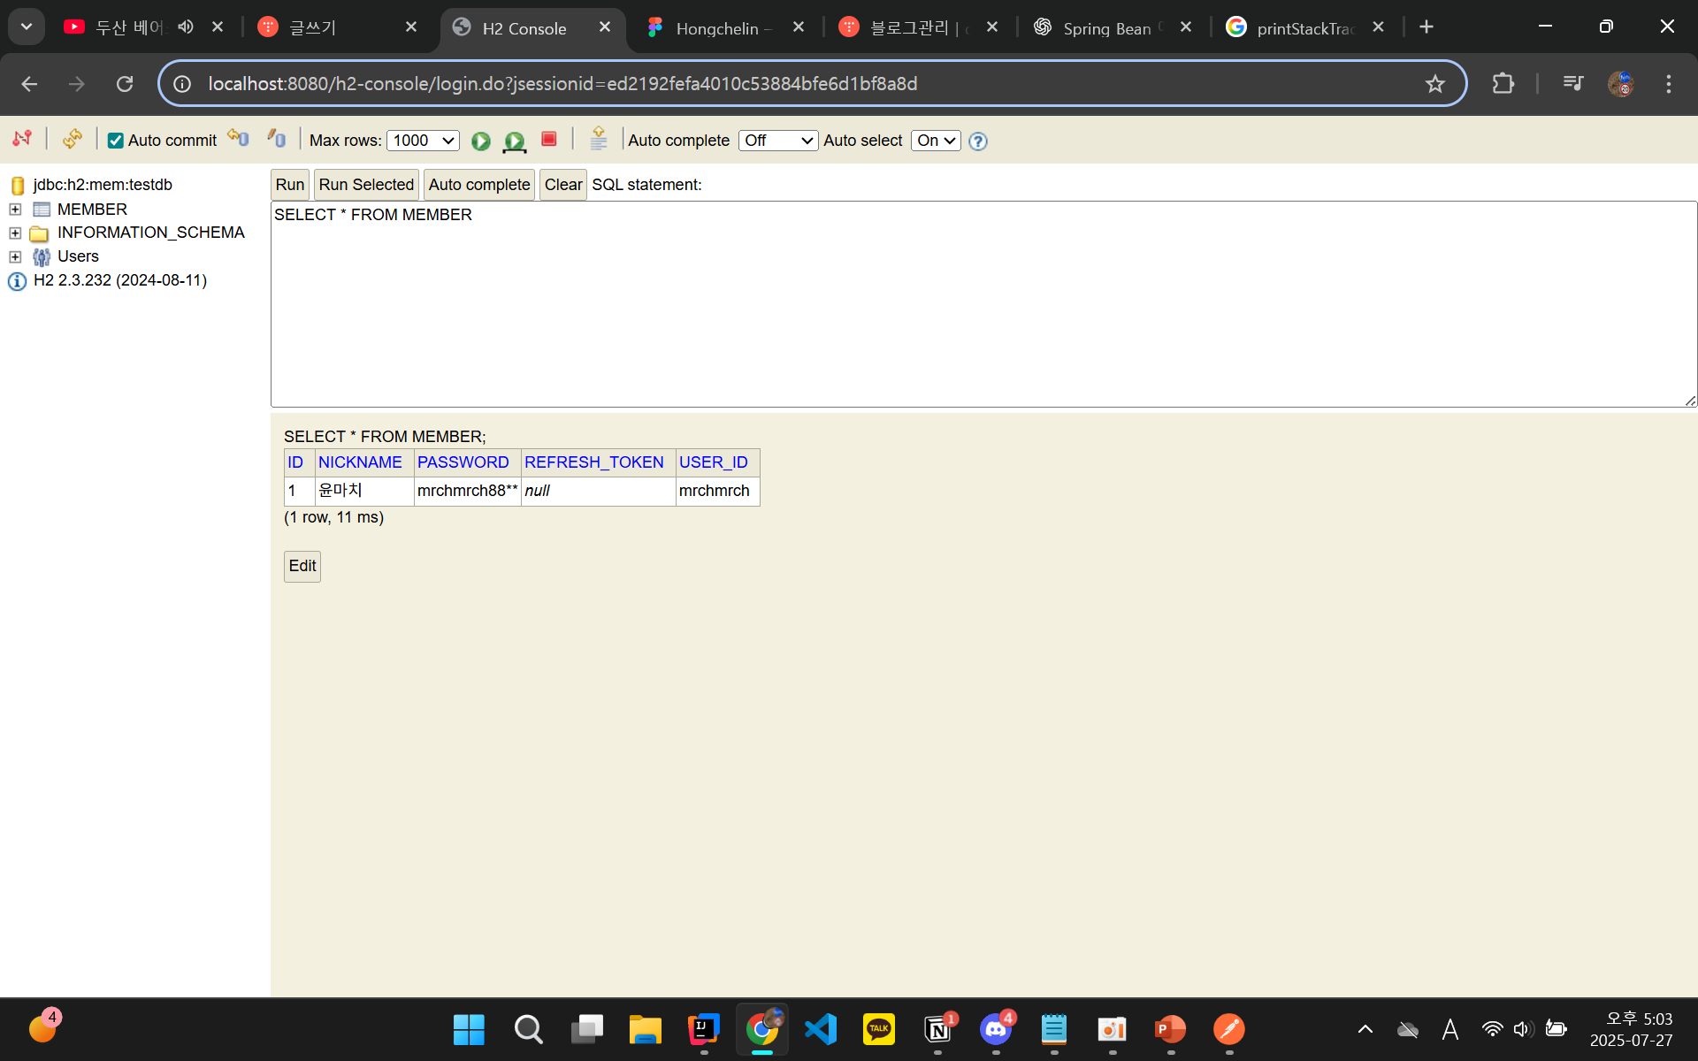Click the Edit button below results
This screenshot has height=1061, width=1698.
tap(302, 566)
